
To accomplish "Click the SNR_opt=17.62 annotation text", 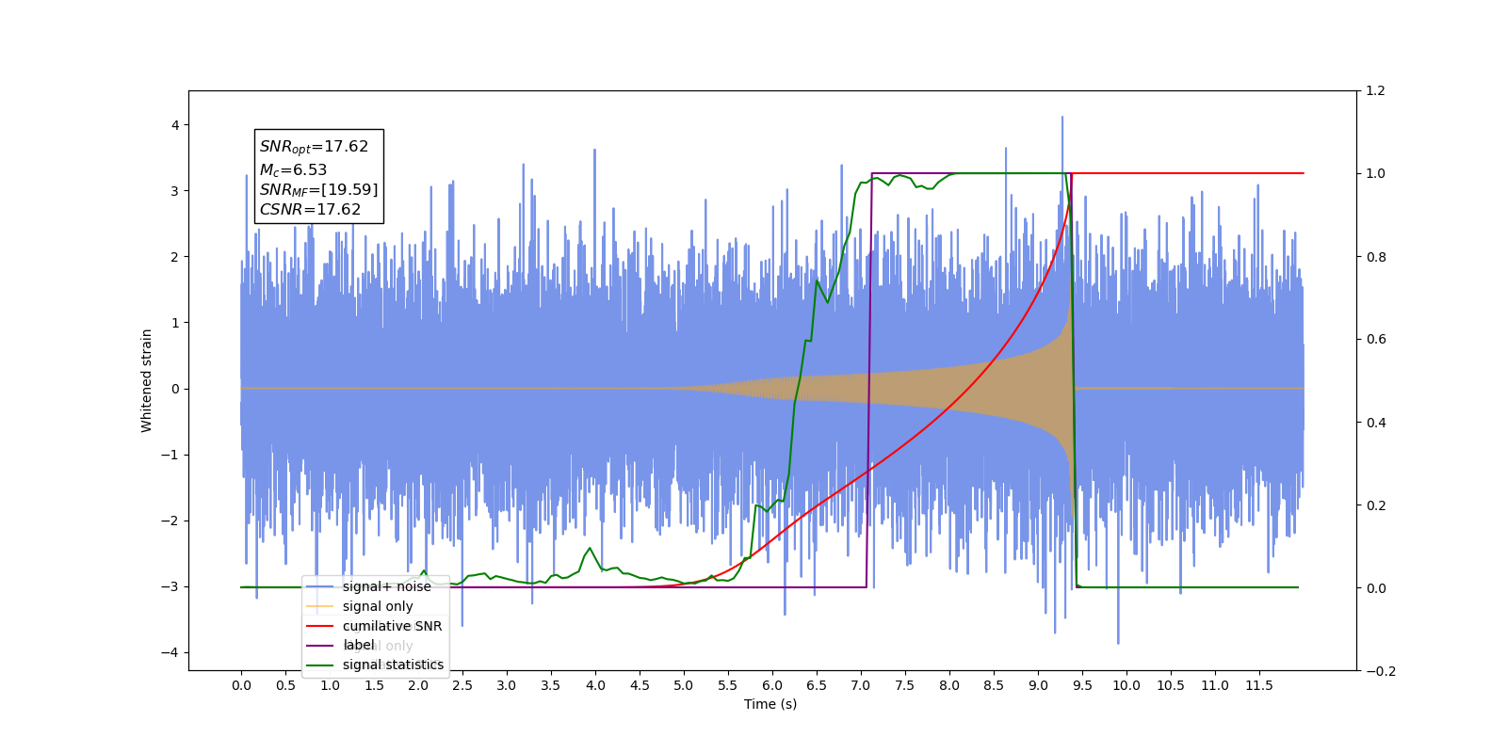I will (314, 147).
